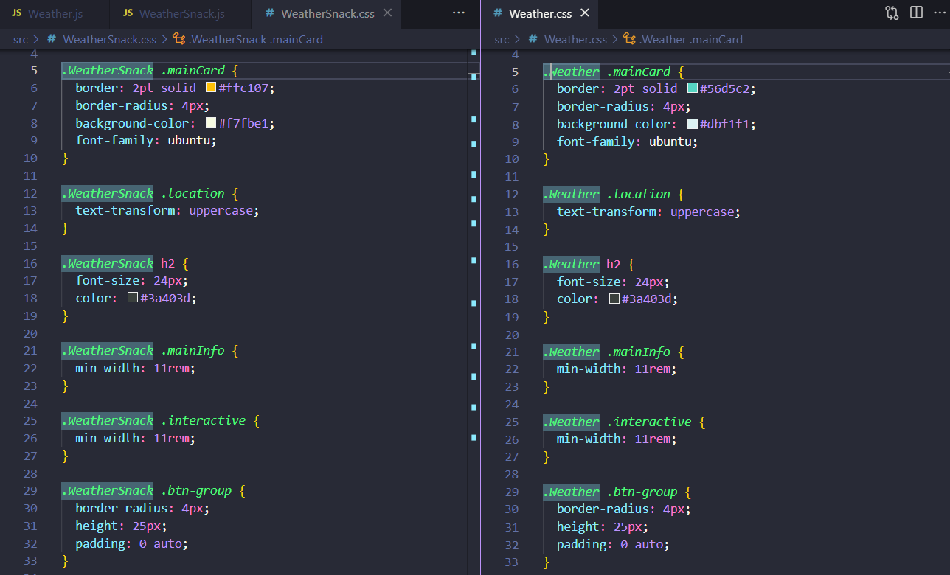Open color picker for #56d5c2 swatch

[692, 88]
